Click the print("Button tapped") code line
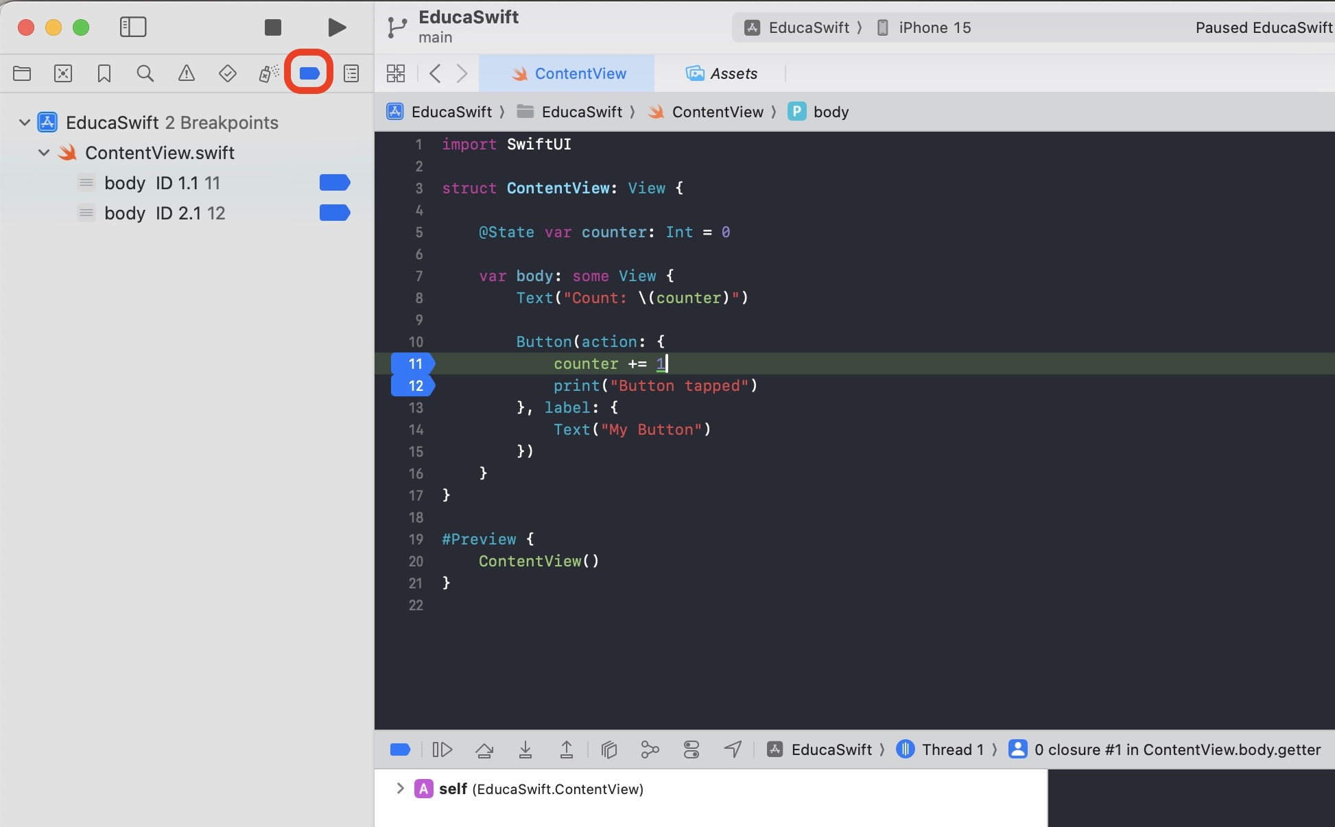 point(655,385)
